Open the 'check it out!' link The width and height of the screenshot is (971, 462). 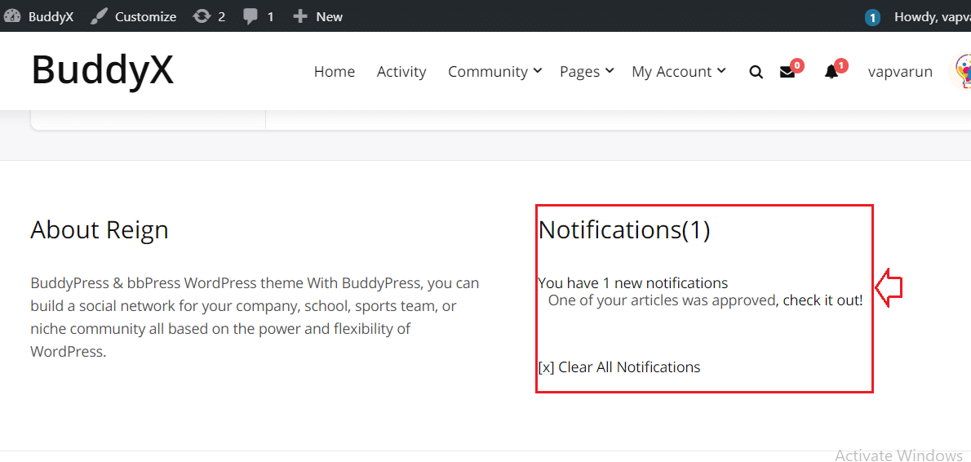tap(823, 301)
